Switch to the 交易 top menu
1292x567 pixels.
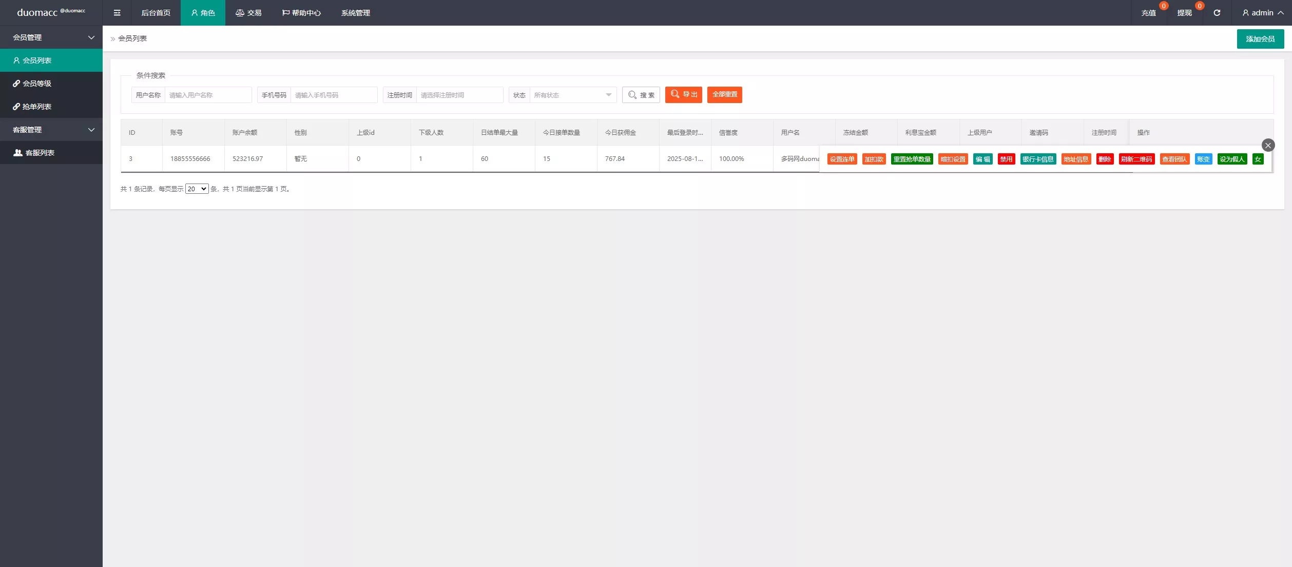coord(248,13)
